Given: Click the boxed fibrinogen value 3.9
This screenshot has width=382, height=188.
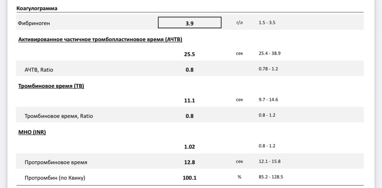Looking at the screenshot, I should click(189, 23).
